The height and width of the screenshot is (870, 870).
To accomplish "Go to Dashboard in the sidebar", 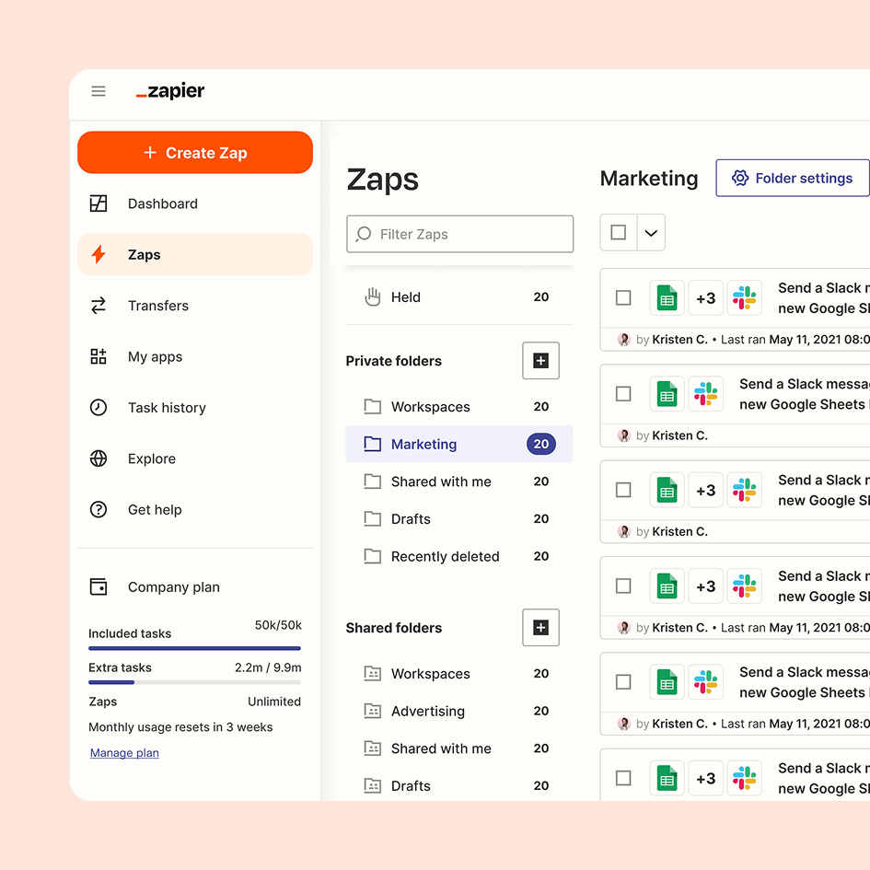I will tap(162, 203).
